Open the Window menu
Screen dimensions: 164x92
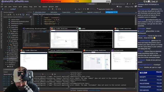coord(51,7)
